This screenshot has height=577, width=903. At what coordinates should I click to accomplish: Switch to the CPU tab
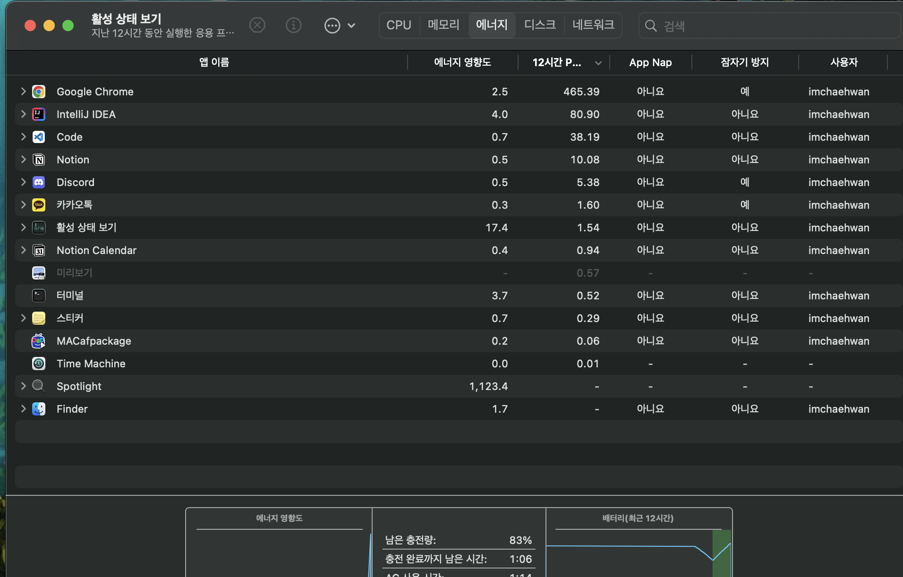click(x=399, y=25)
